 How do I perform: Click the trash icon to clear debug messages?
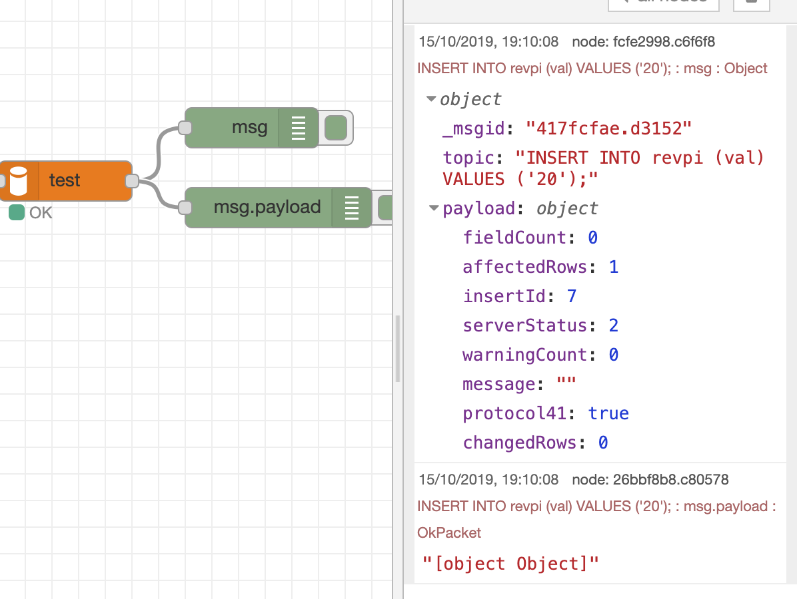pos(751,5)
